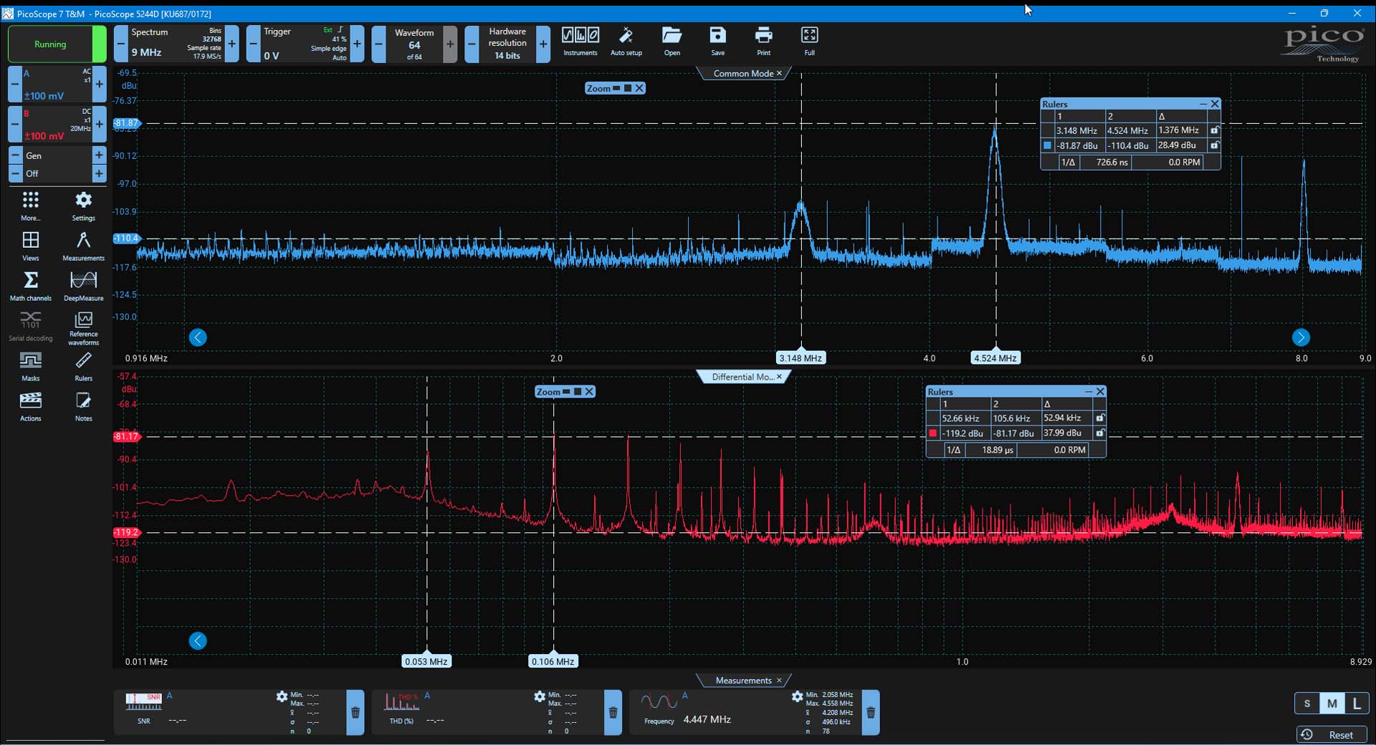The width and height of the screenshot is (1376, 745).
Task: Minimize the lower Rulers legend
Action: click(1089, 392)
